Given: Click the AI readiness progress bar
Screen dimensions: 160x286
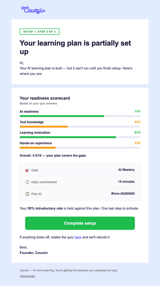Looking at the screenshot, I should 80,116.
